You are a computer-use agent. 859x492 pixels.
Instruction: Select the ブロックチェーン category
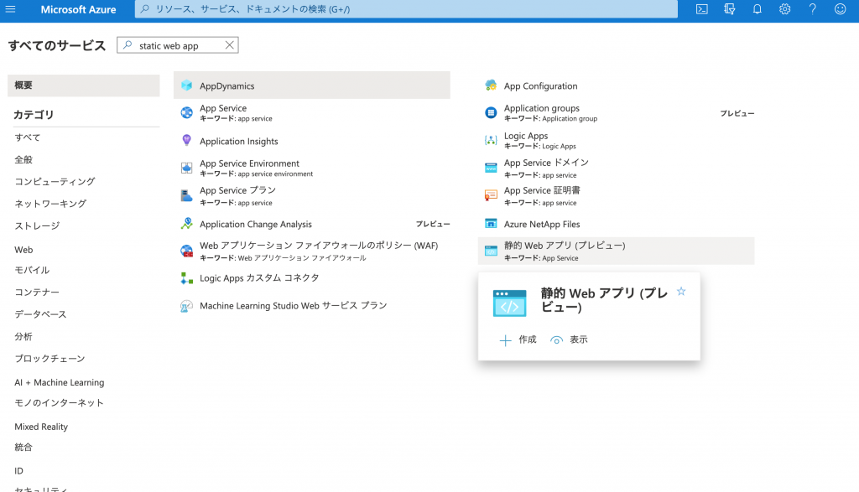[49, 359]
